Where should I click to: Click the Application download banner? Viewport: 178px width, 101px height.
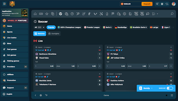[14, 13]
